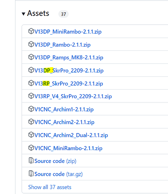Viewport: 168px width, 194px height.
Task: Download Source code (tar.gz)
Action: (58, 174)
